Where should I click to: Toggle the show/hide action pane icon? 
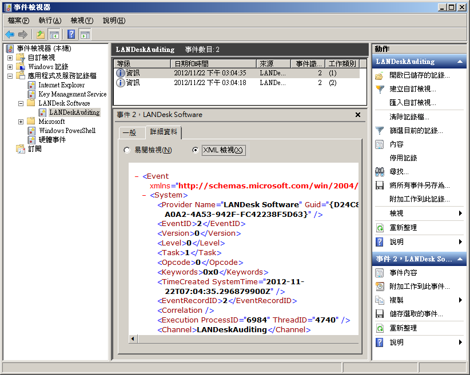click(x=85, y=34)
